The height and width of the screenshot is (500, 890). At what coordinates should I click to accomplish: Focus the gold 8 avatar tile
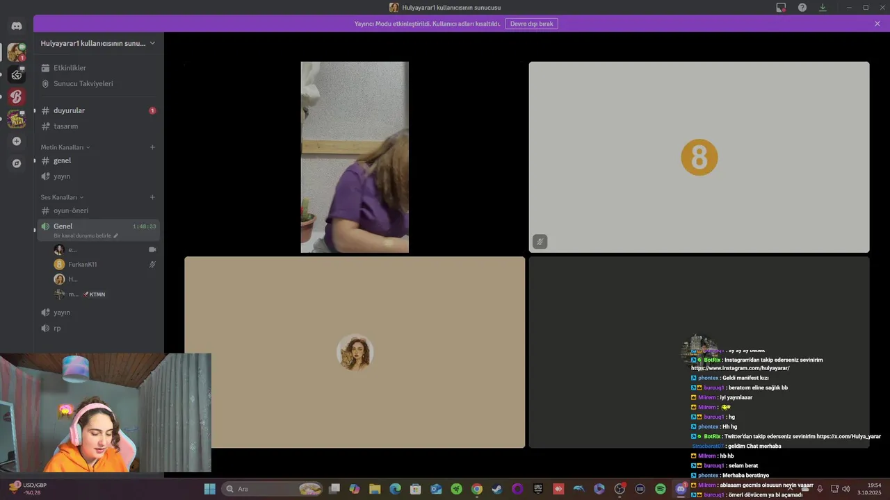[x=699, y=157]
